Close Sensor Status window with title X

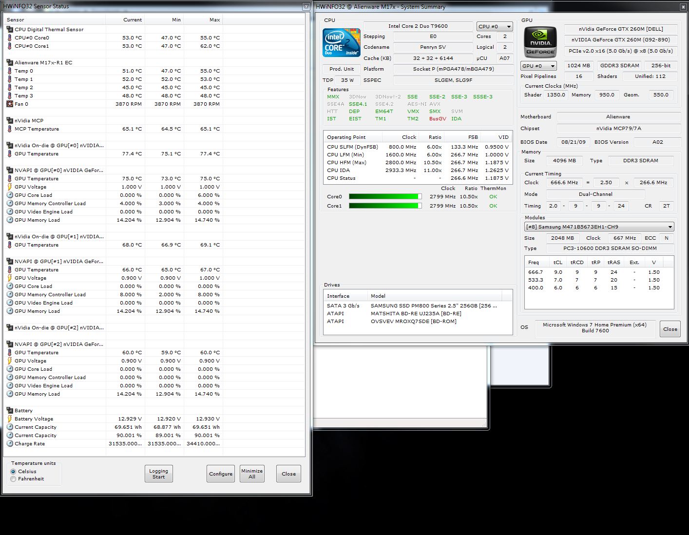click(x=306, y=6)
